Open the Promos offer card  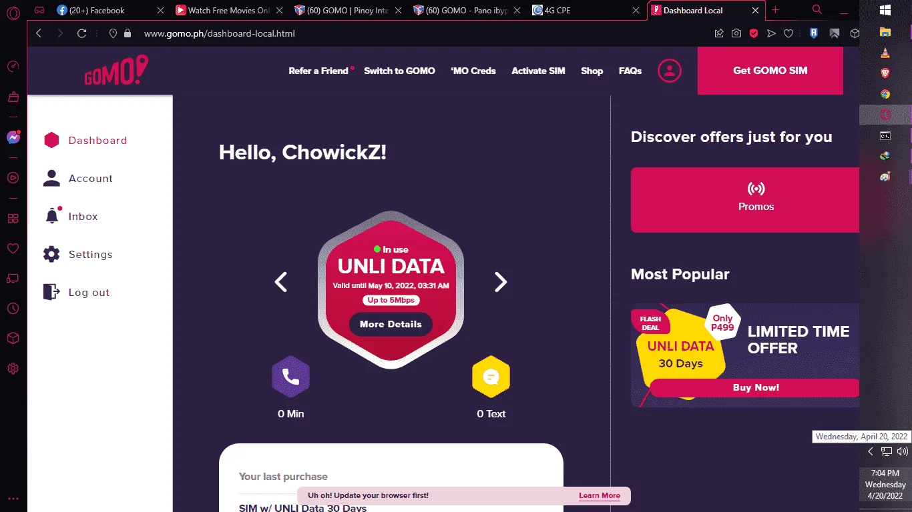pyautogui.click(x=745, y=200)
